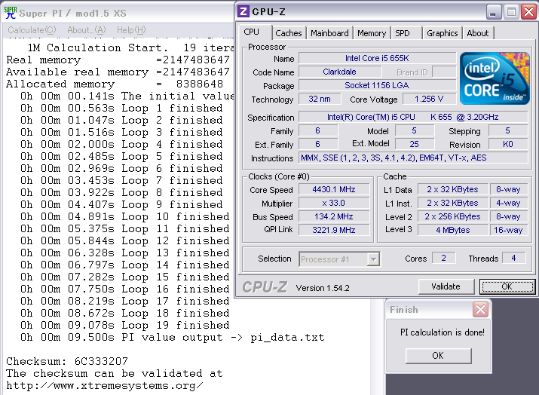Click the empty Brand ID field
Image resolution: width=539 pixels, height=395 pixels.
tap(444, 72)
